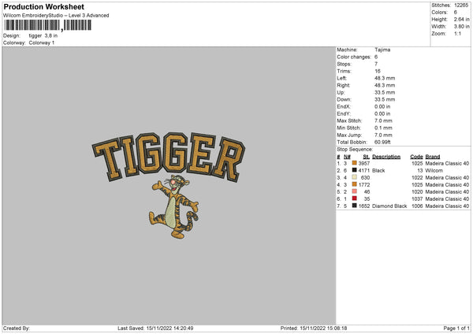Click the Diamond Black description in row 7

(389, 206)
